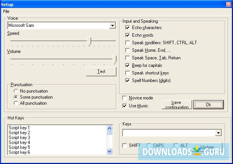Enable Speak Space, Tab, Return
This screenshot has width=233, height=164.
(x=127, y=58)
